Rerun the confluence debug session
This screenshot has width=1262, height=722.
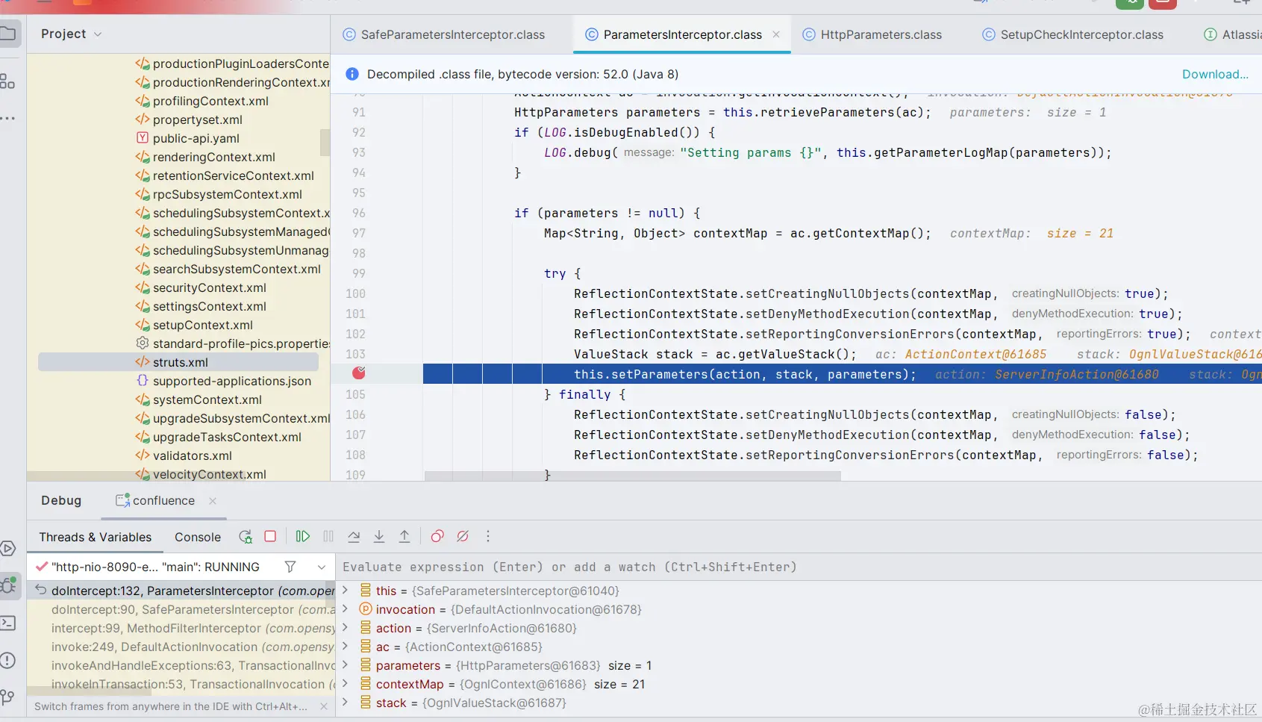pos(246,537)
